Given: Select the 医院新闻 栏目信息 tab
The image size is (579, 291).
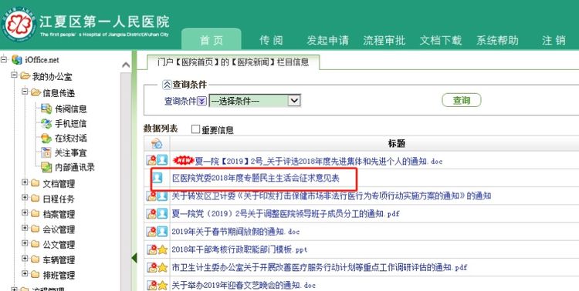Looking at the screenshot, I should 233,62.
